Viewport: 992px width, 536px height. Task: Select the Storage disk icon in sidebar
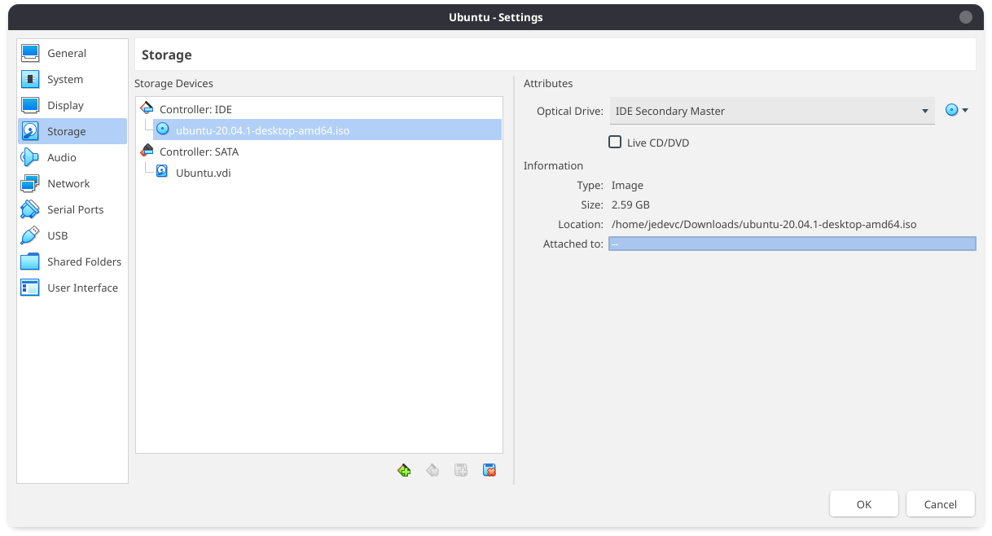tap(30, 131)
